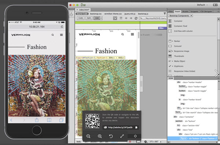Insert a Carousel component
This screenshot has height=145, width=220.
175,46
